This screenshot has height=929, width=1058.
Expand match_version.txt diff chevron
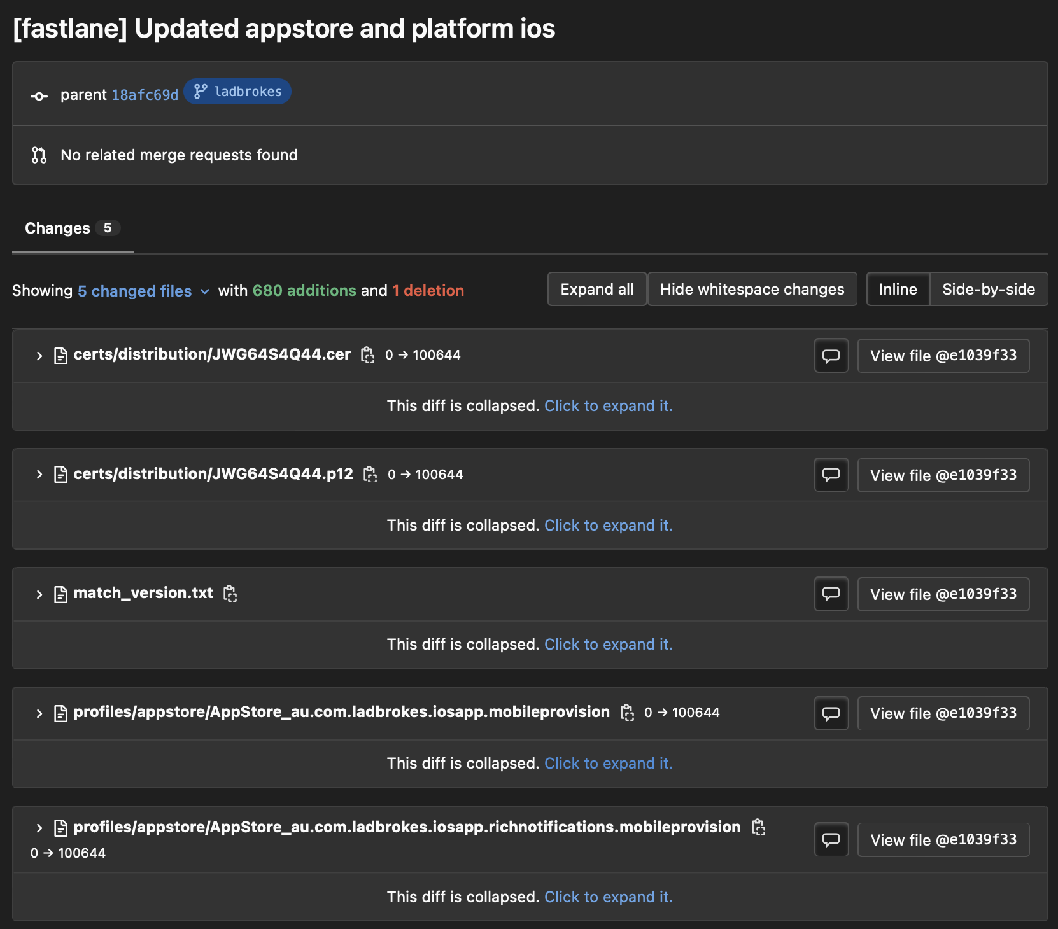39,594
